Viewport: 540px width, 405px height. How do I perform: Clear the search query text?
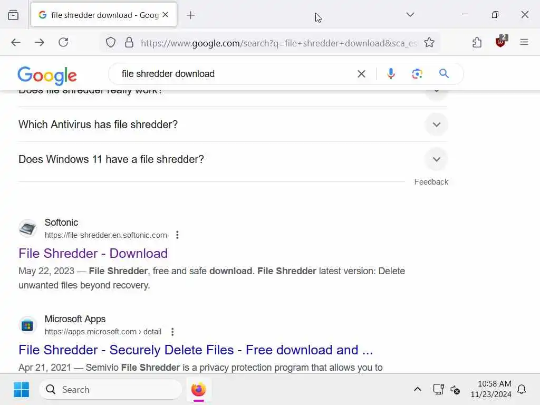coord(361,74)
